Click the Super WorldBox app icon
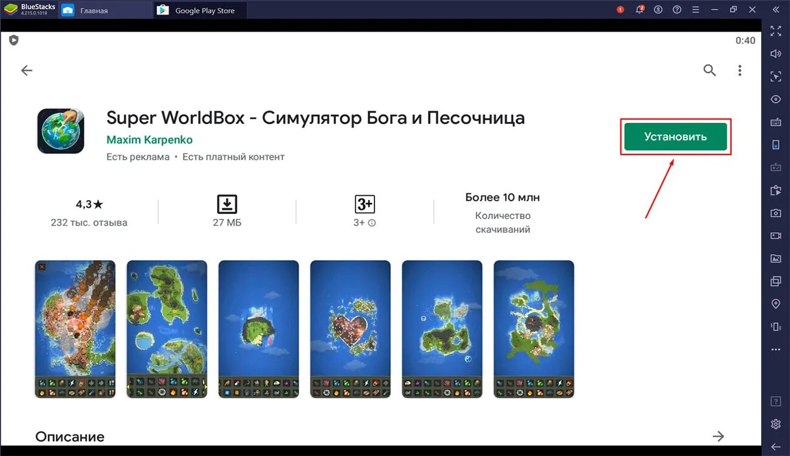Image resolution: width=790 pixels, height=456 pixels. [x=61, y=131]
